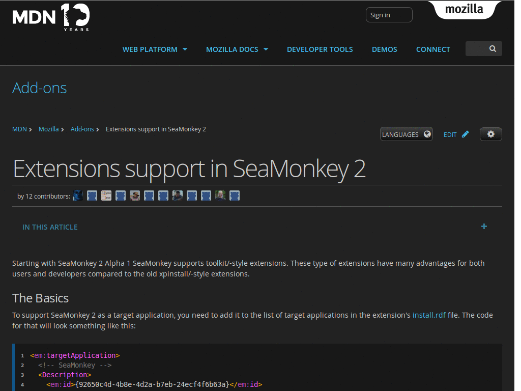Click the globe icon on the Languages button
521x391 pixels.
tap(427, 134)
